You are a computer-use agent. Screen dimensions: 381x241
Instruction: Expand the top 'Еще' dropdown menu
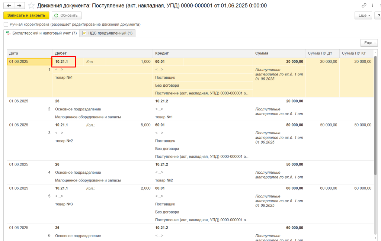(x=363, y=15)
